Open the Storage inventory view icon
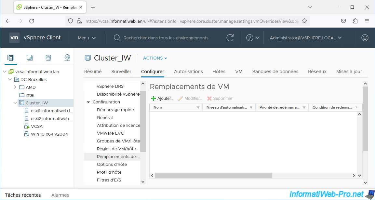The width and height of the screenshot is (375, 200). pos(48,58)
